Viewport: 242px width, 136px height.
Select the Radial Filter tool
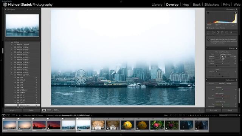227,32
